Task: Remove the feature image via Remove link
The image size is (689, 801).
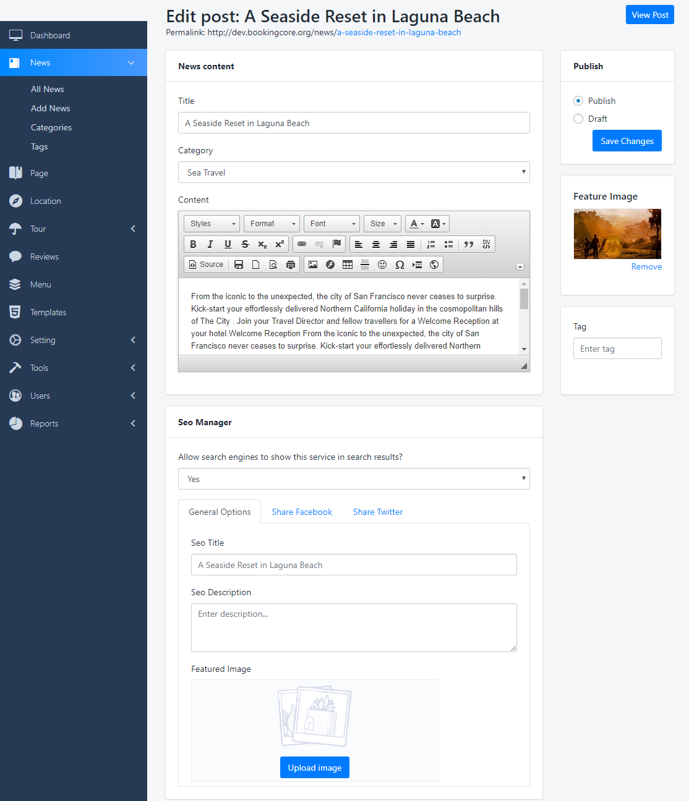Action: click(x=646, y=266)
